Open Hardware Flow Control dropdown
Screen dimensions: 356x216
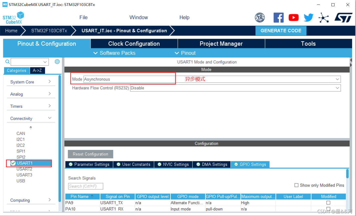(x=235, y=88)
